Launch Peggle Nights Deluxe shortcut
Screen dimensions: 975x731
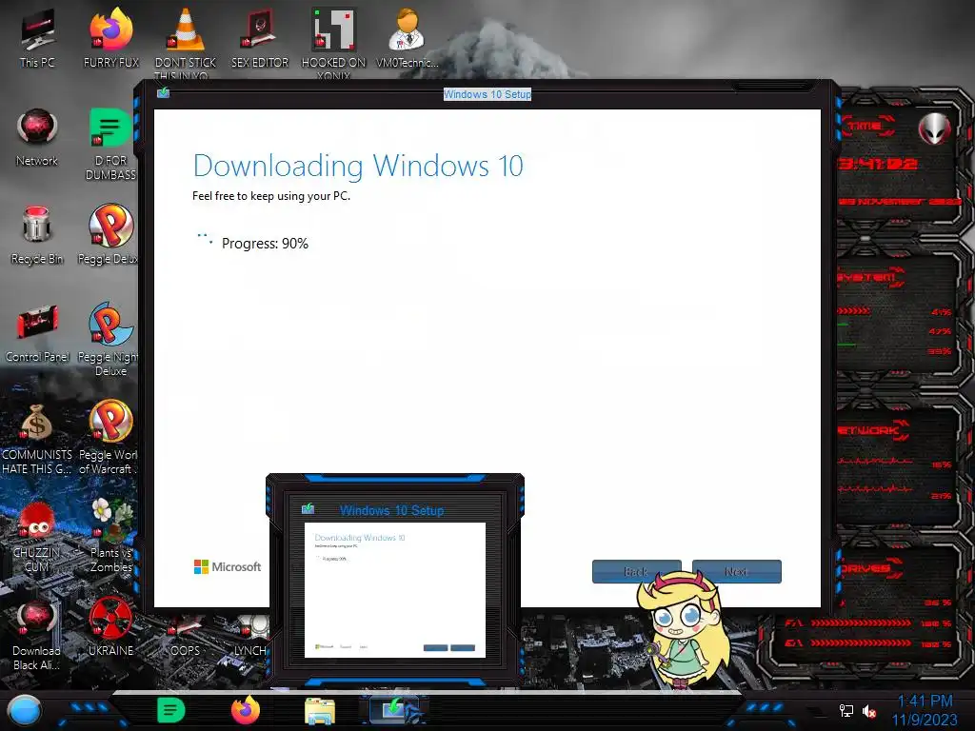click(109, 340)
